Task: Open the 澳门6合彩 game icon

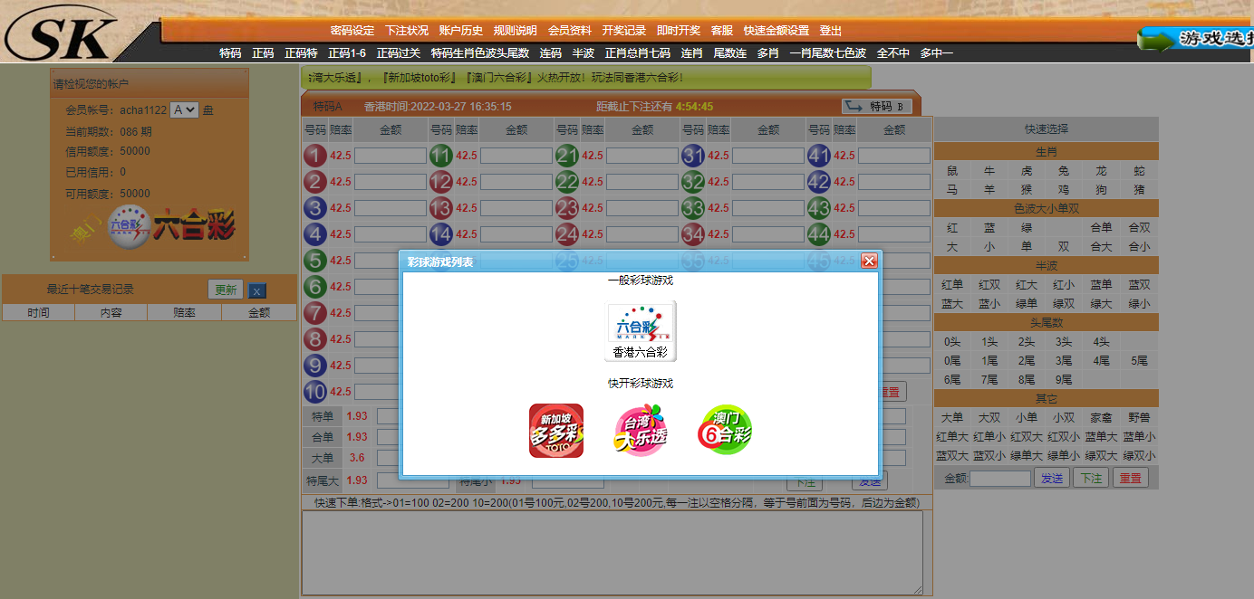Action: [x=724, y=428]
